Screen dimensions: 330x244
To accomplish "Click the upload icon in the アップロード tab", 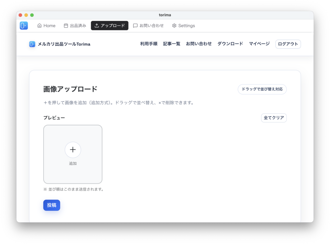I will pos(97,26).
